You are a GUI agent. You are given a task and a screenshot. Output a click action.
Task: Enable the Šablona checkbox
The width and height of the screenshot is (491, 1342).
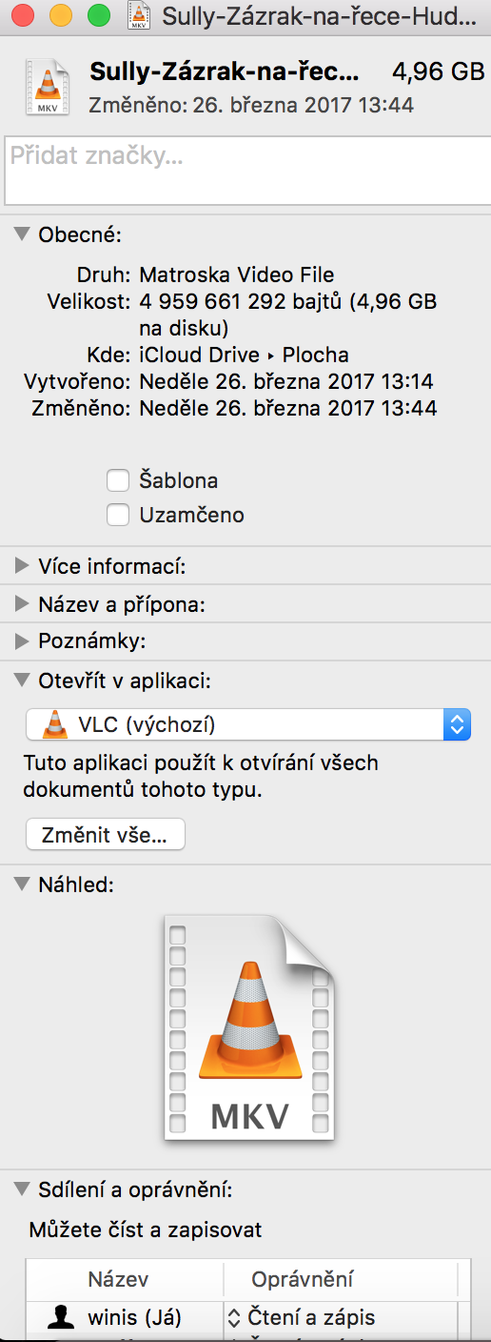point(118,480)
